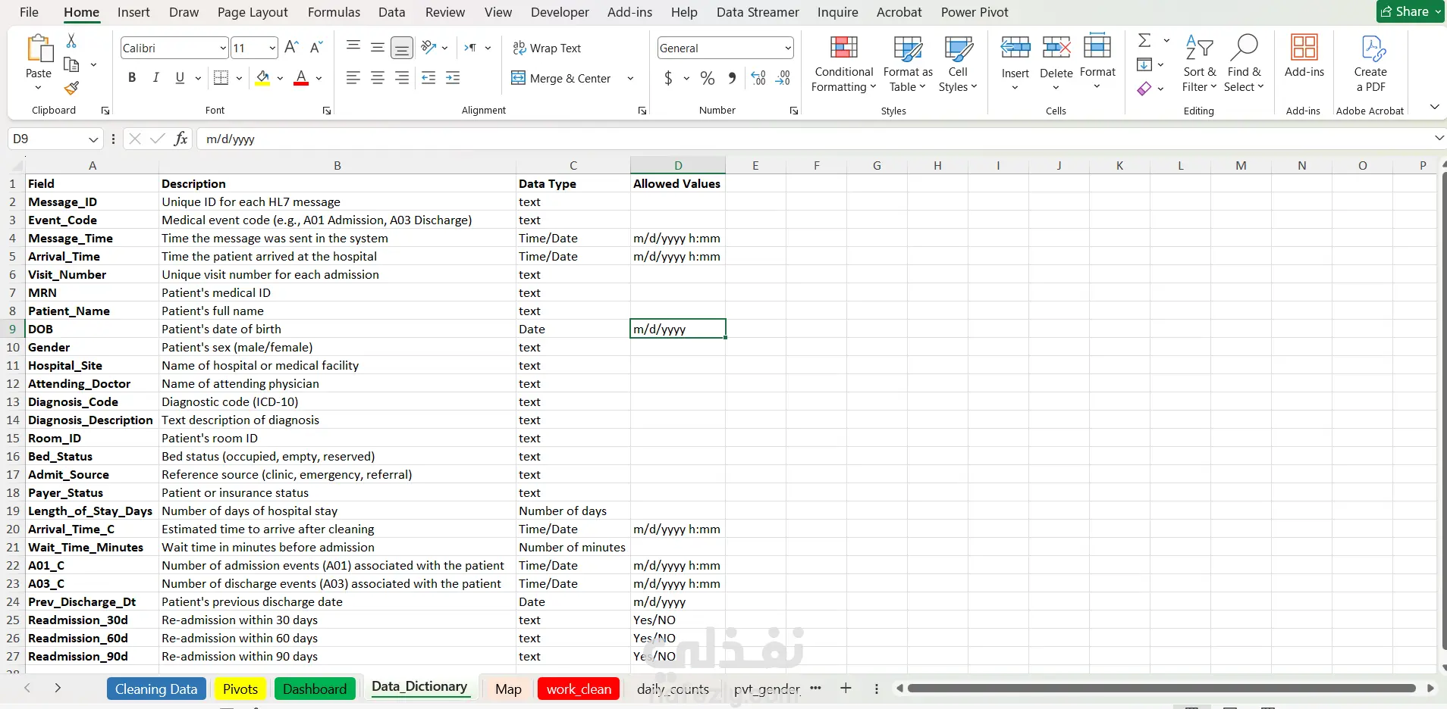Toggle middle vertical alignment

click(x=378, y=48)
